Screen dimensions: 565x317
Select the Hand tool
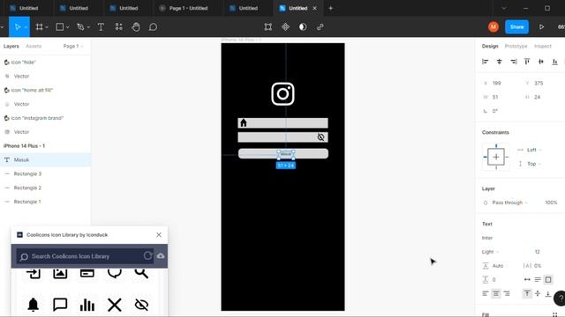(x=136, y=27)
